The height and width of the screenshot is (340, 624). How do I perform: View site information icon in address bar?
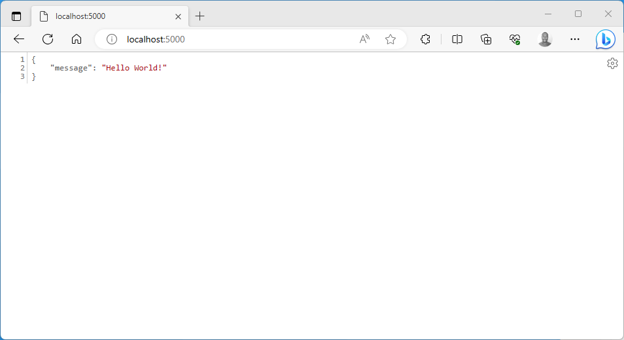coord(112,39)
